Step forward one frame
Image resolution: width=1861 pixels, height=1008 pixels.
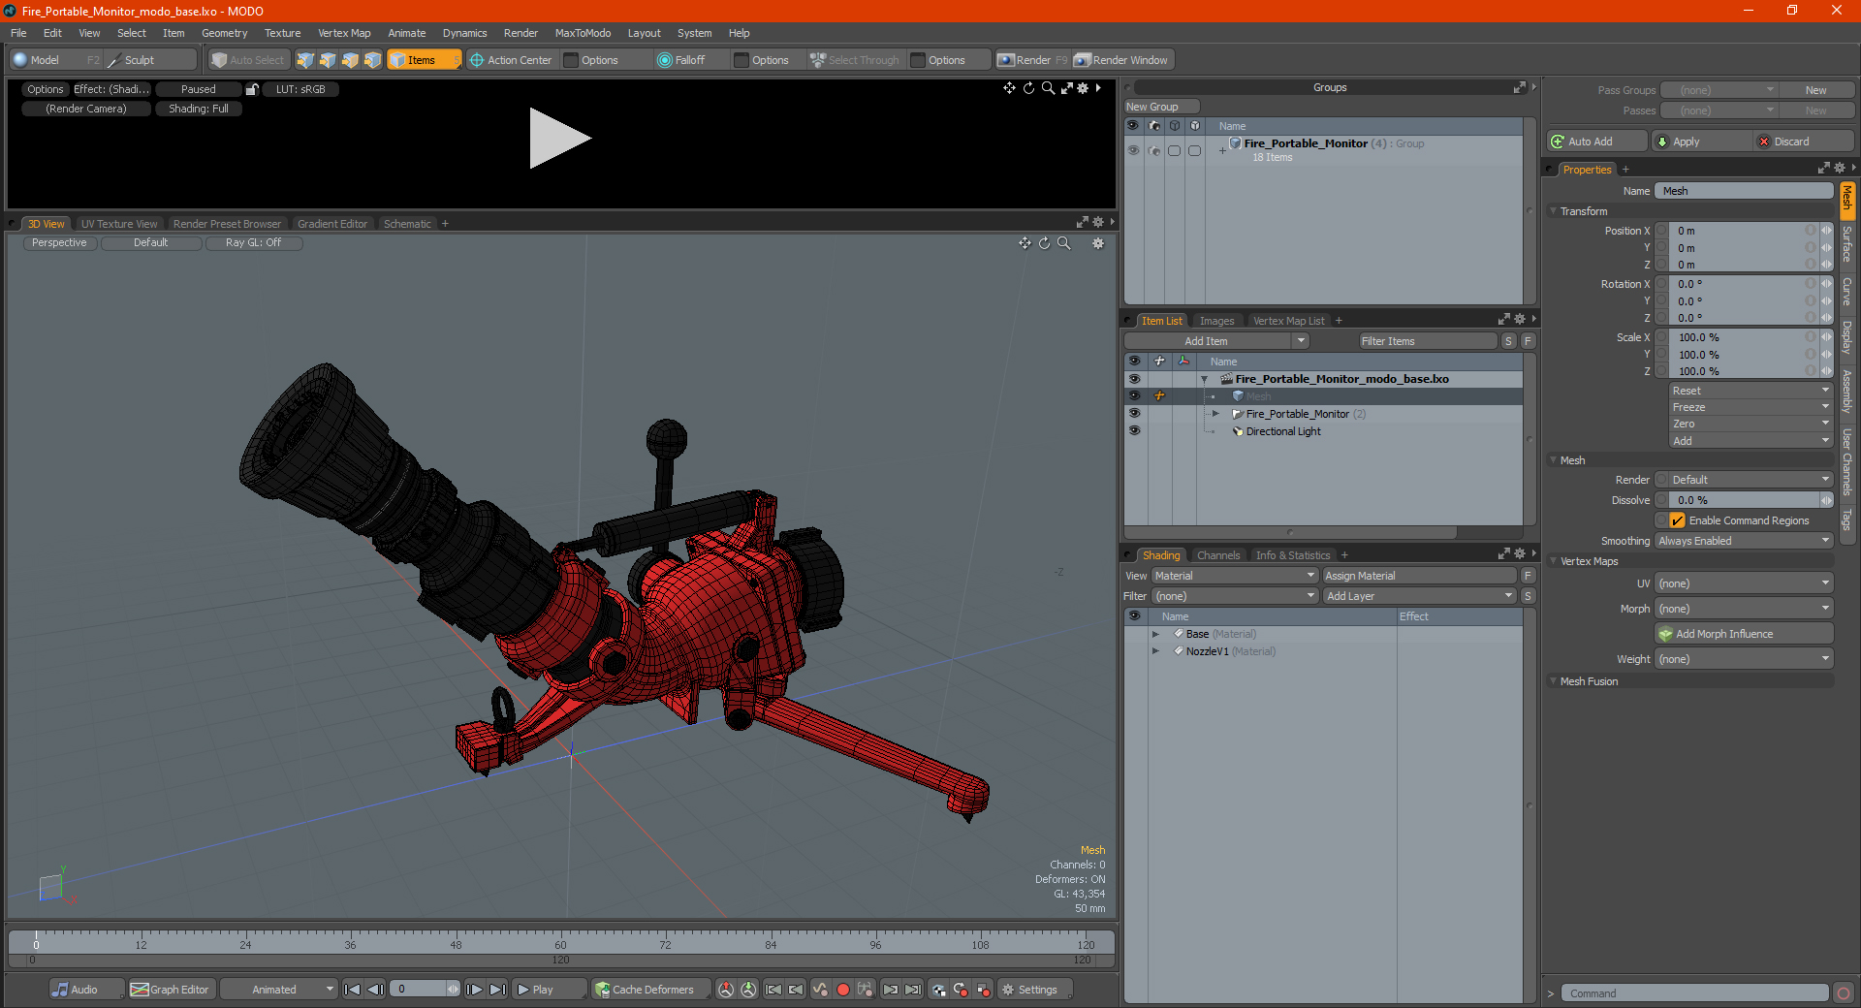(x=475, y=990)
